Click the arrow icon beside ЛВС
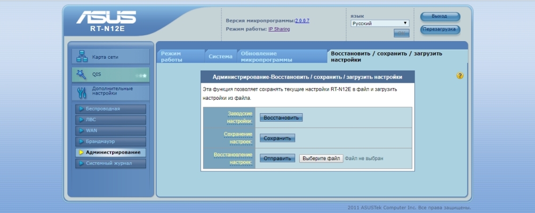Image resolution: width=535 pixels, height=213 pixels. click(x=81, y=120)
